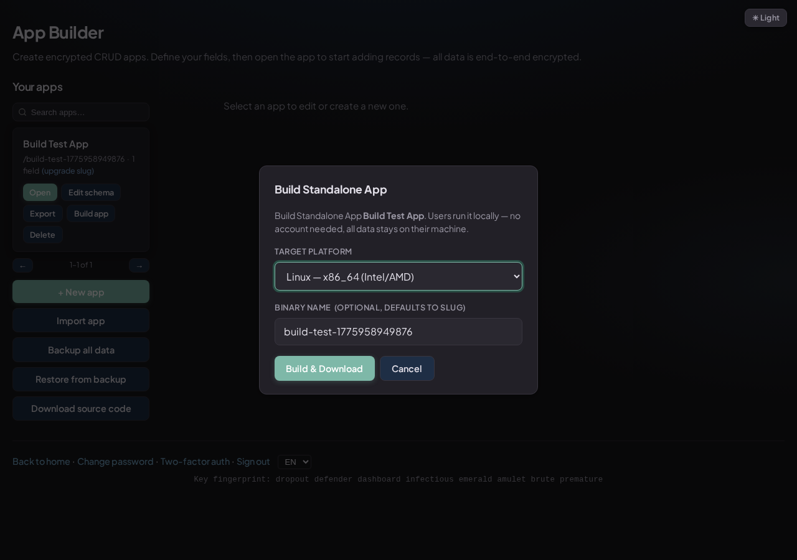Click the search magnifier icon

(x=22, y=112)
